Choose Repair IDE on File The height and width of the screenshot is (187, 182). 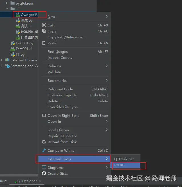coord(75,136)
